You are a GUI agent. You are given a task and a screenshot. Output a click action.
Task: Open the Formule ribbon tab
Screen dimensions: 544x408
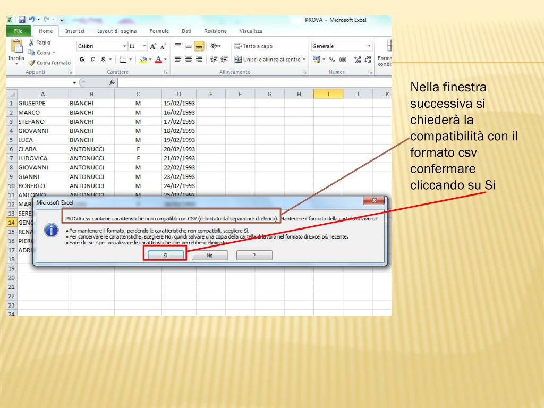159,31
